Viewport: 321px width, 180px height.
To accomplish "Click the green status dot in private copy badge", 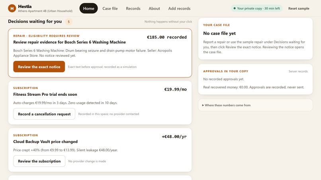I will pos(235,8).
